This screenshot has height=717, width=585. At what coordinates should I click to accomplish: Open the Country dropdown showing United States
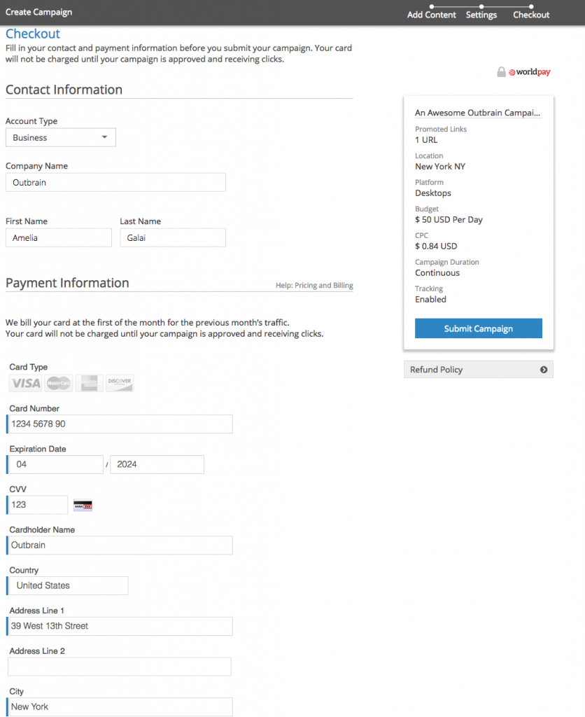click(69, 585)
